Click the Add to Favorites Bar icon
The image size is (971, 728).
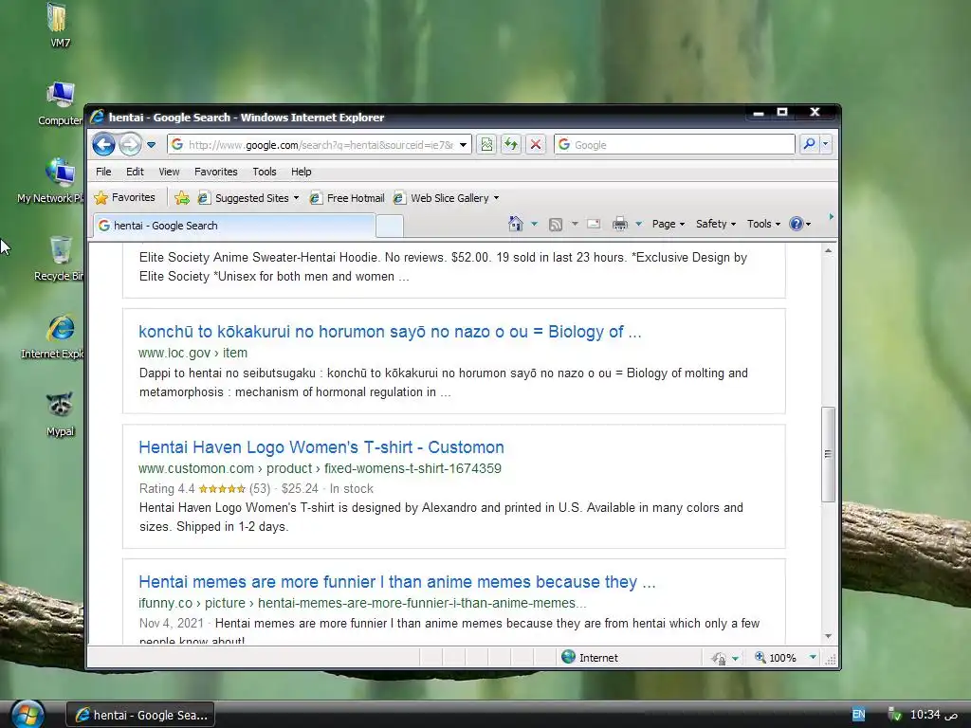182,198
